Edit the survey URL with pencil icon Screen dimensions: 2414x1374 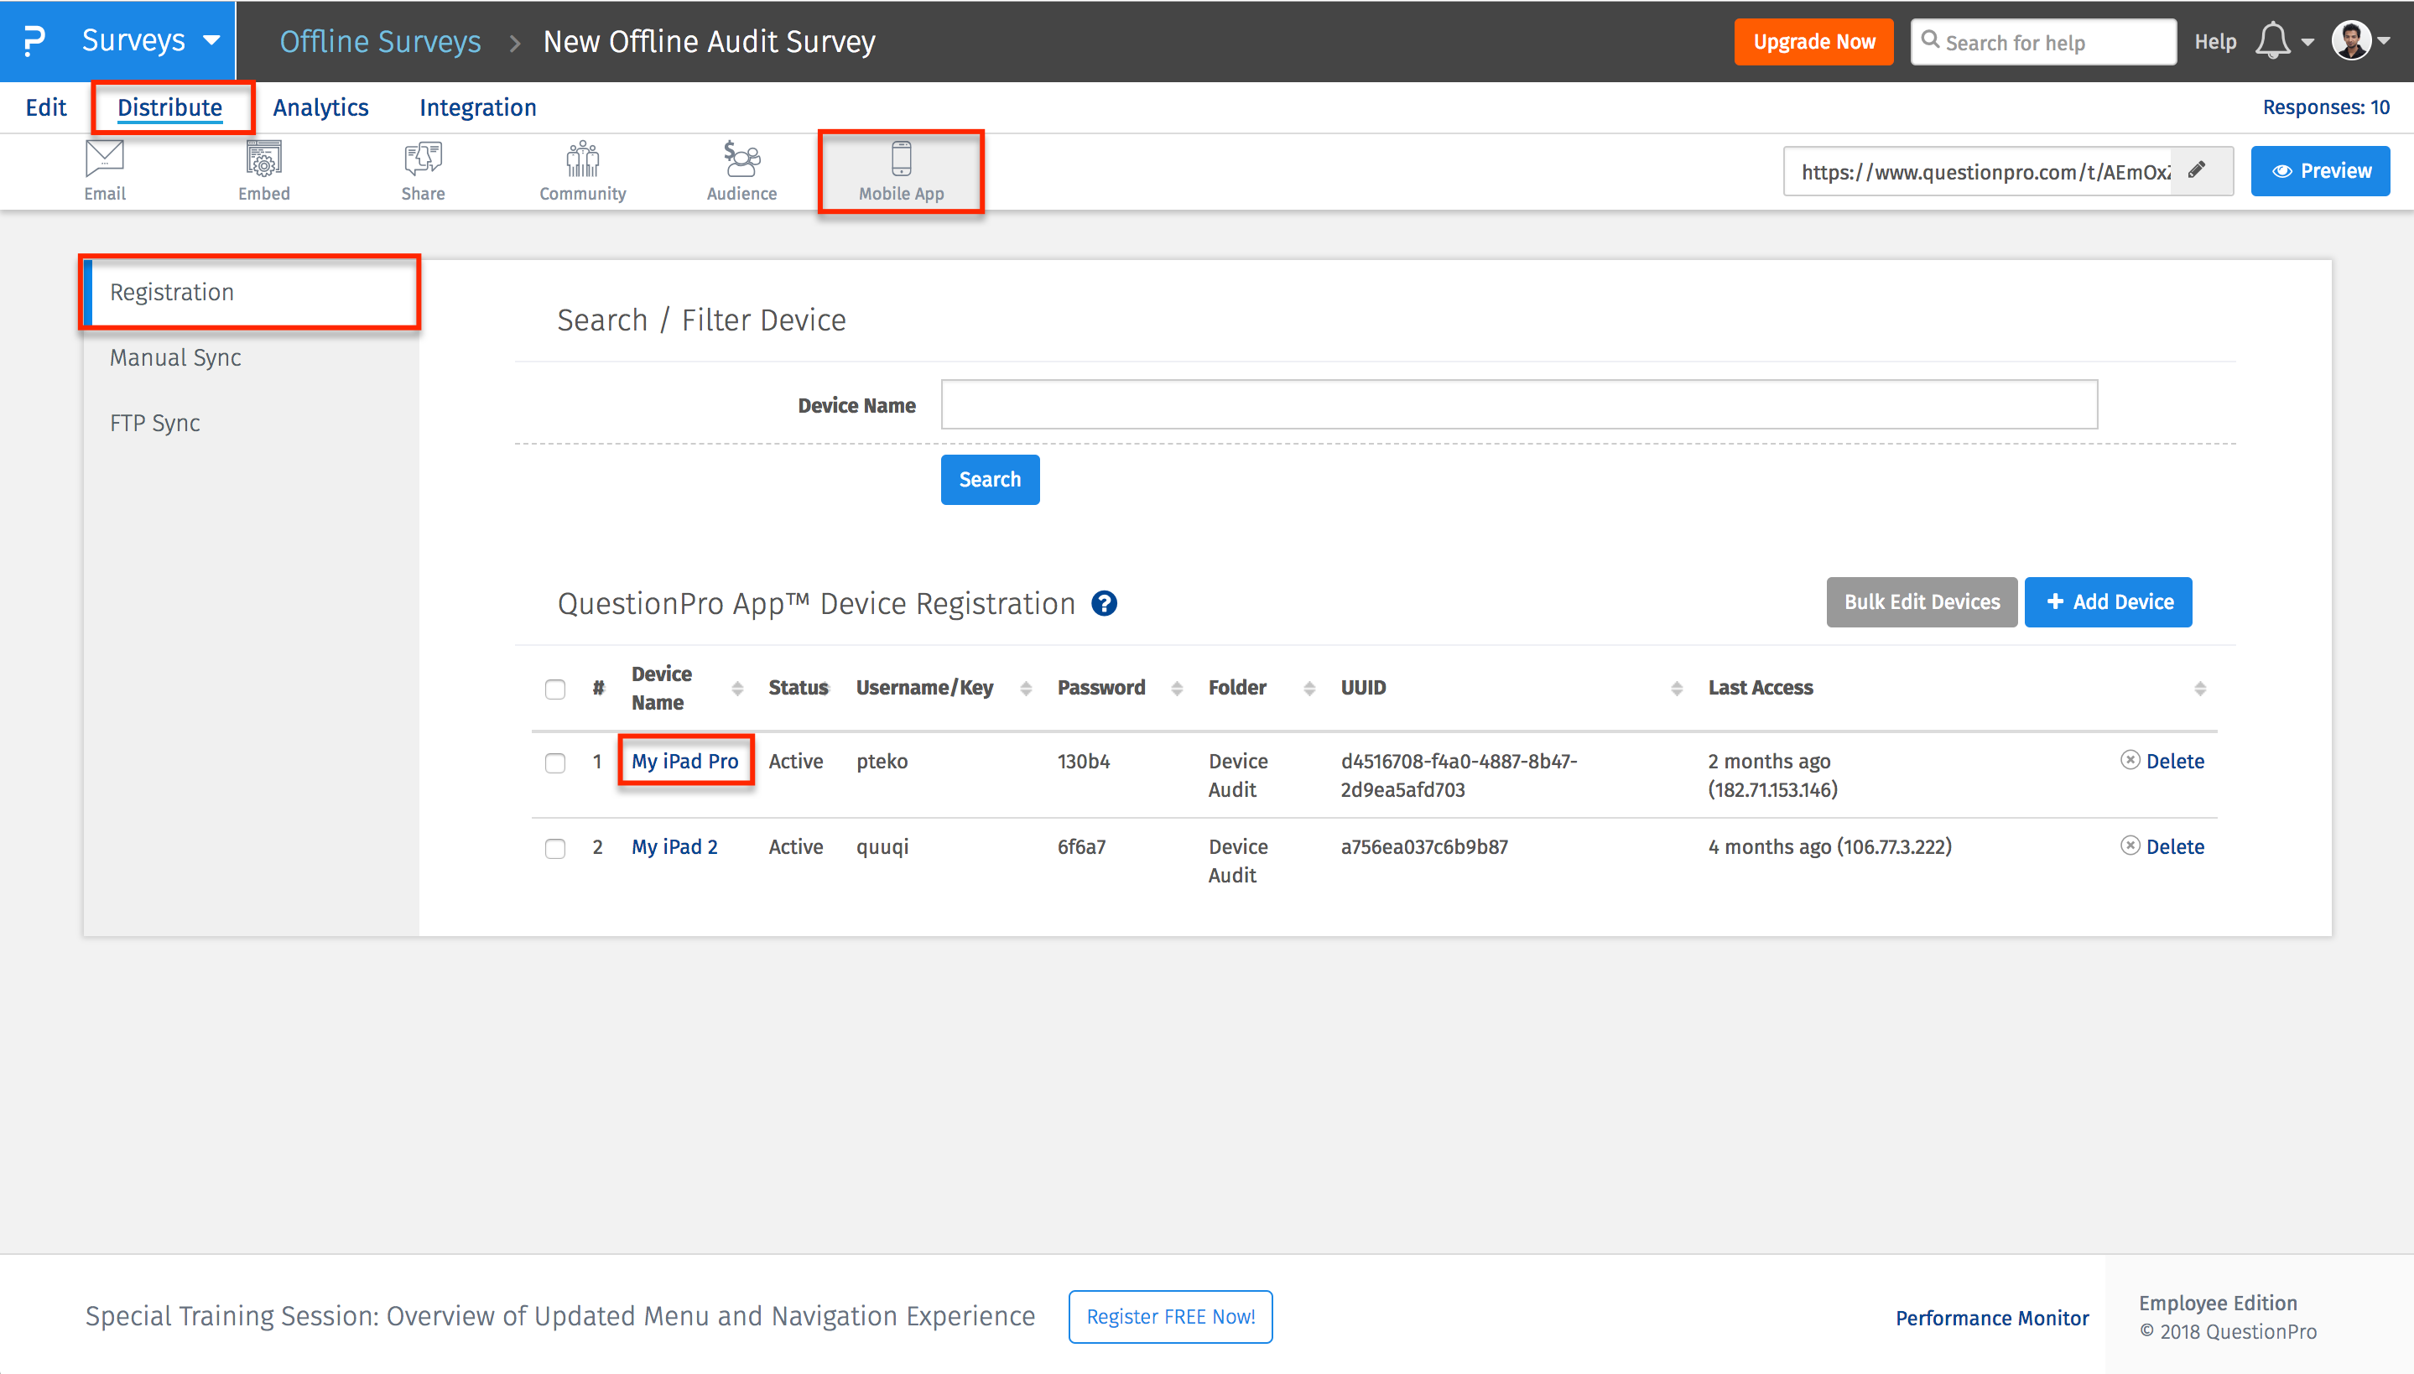pos(2197,169)
